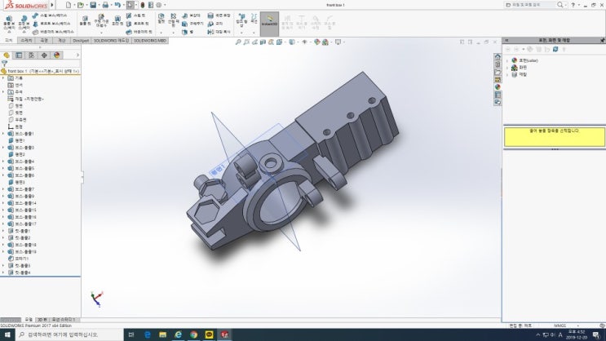This screenshot has height=341, width=606.
Task: Open Edit Appearance from view toolbar
Action: [x=317, y=42]
